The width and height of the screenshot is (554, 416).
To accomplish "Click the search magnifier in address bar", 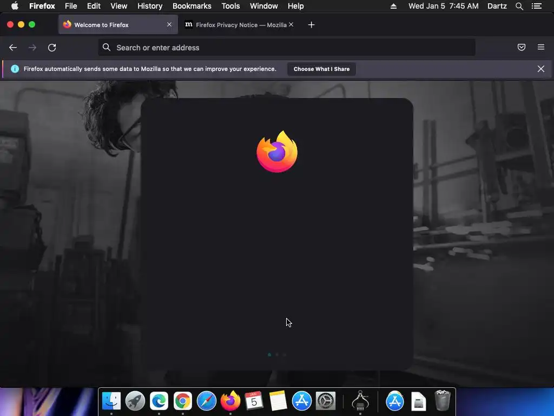I will pos(107,47).
